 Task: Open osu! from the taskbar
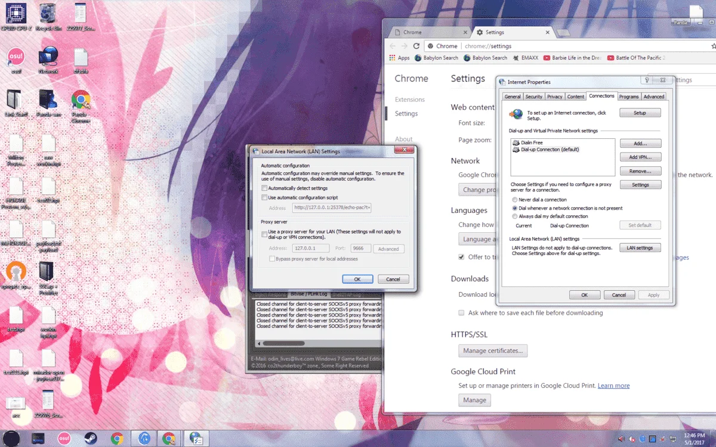pos(65,439)
